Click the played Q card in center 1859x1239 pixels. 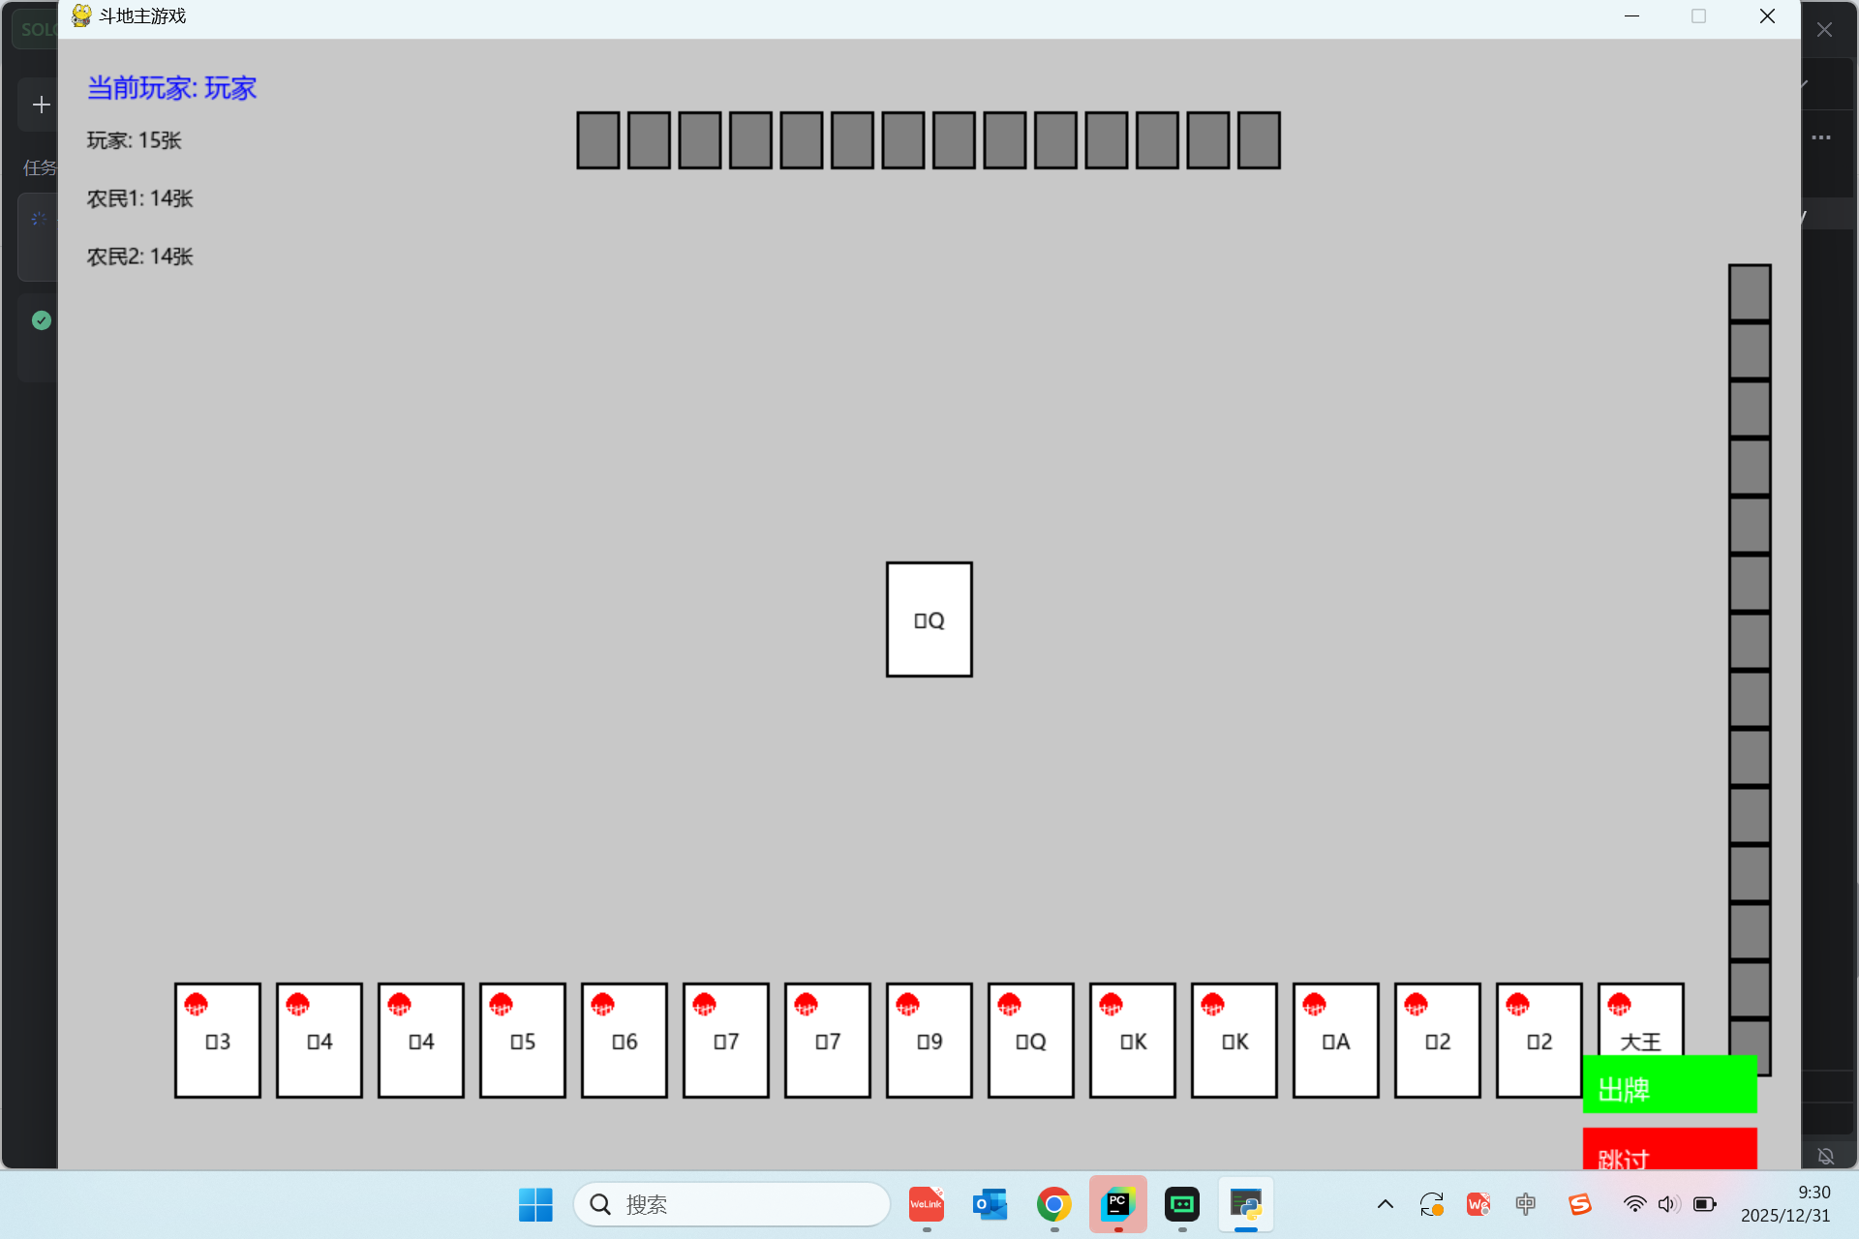click(929, 619)
